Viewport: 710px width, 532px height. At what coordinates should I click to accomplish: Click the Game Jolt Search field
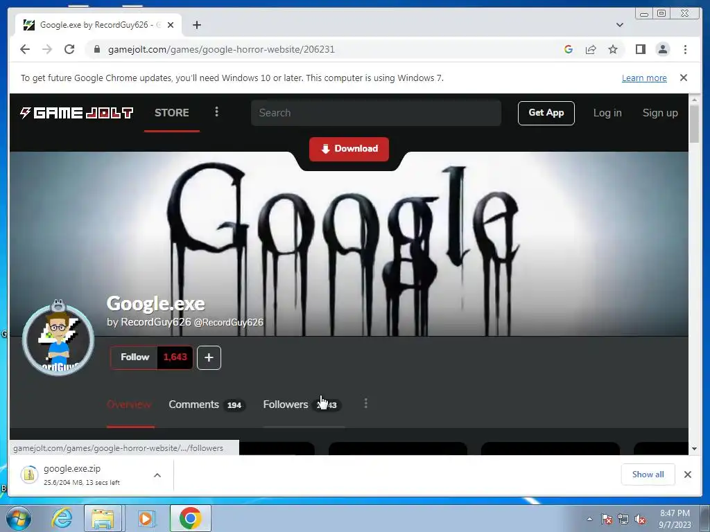pos(376,113)
